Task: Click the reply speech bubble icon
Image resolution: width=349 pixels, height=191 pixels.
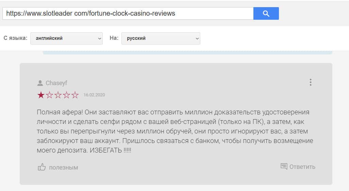Action: point(284,166)
